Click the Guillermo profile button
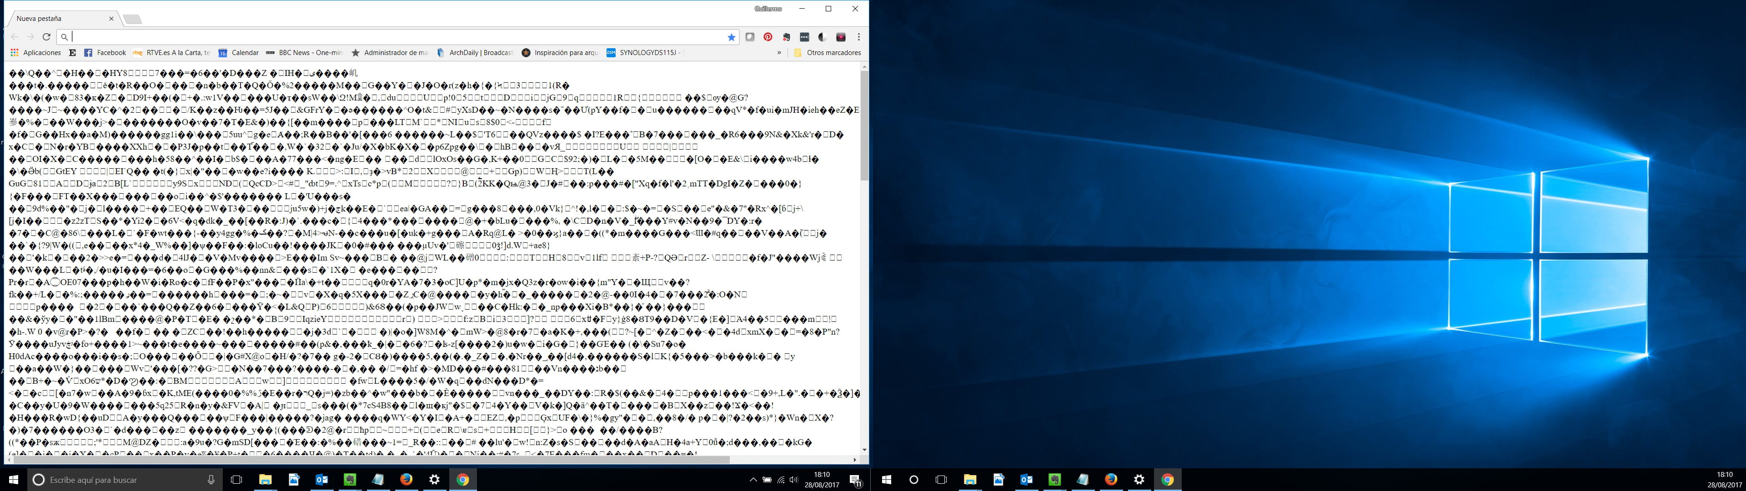Image resolution: width=1746 pixels, height=491 pixels. coord(768,9)
